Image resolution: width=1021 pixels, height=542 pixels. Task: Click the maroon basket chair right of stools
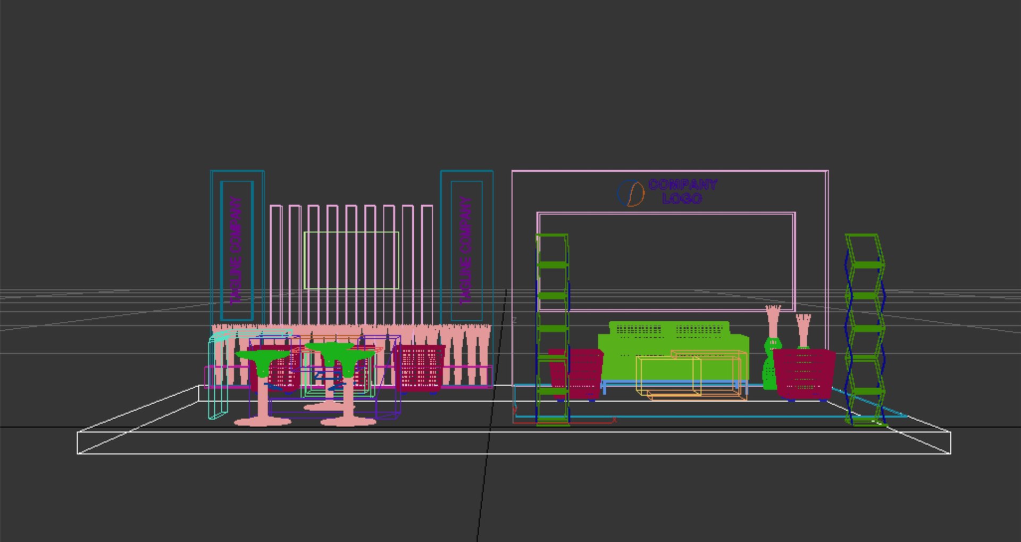pyautogui.click(x=419, y=368)
